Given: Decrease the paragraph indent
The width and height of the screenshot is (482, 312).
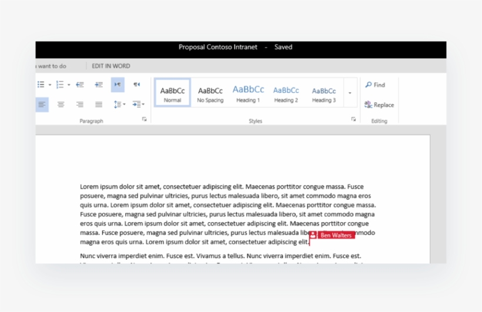Looking at the screenshot, I should 80,85.
